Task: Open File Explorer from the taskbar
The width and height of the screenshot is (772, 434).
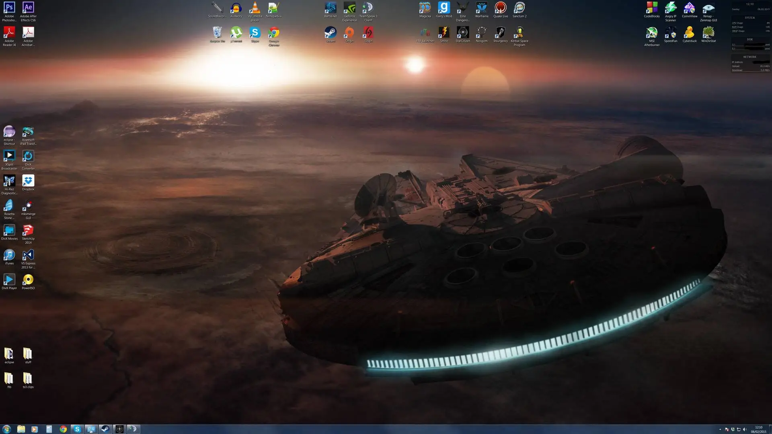Action: pyautogui.click(x=21, y=429)
